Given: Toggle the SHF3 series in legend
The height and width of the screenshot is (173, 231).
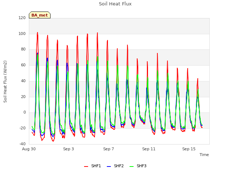Looking at the screenshot, I should point(138,166).
